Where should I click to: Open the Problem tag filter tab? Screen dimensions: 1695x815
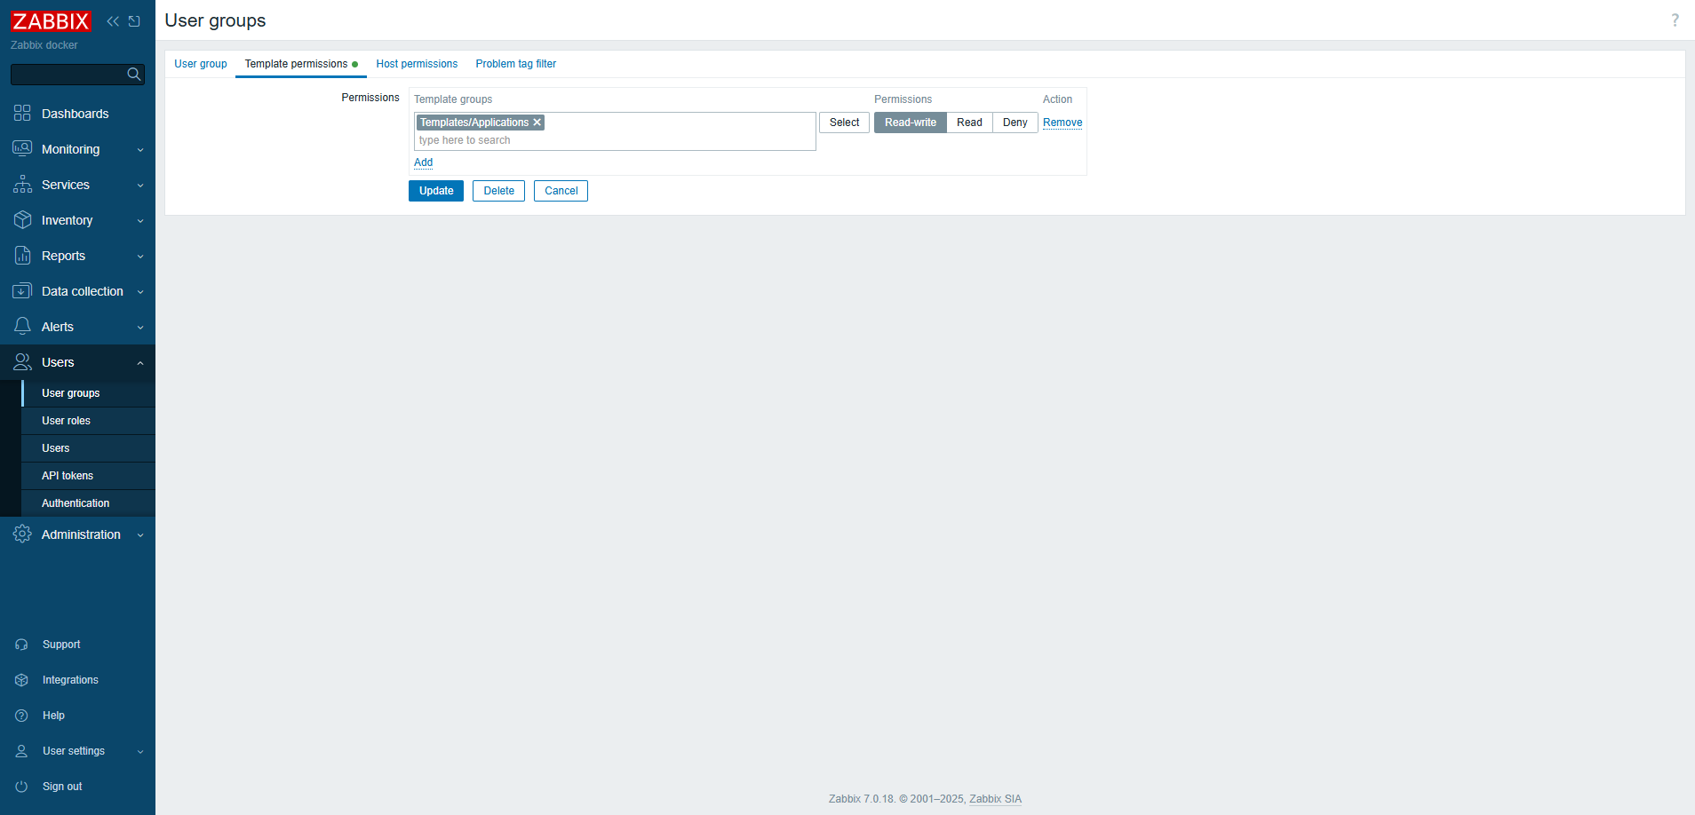(x=515, y=64)
